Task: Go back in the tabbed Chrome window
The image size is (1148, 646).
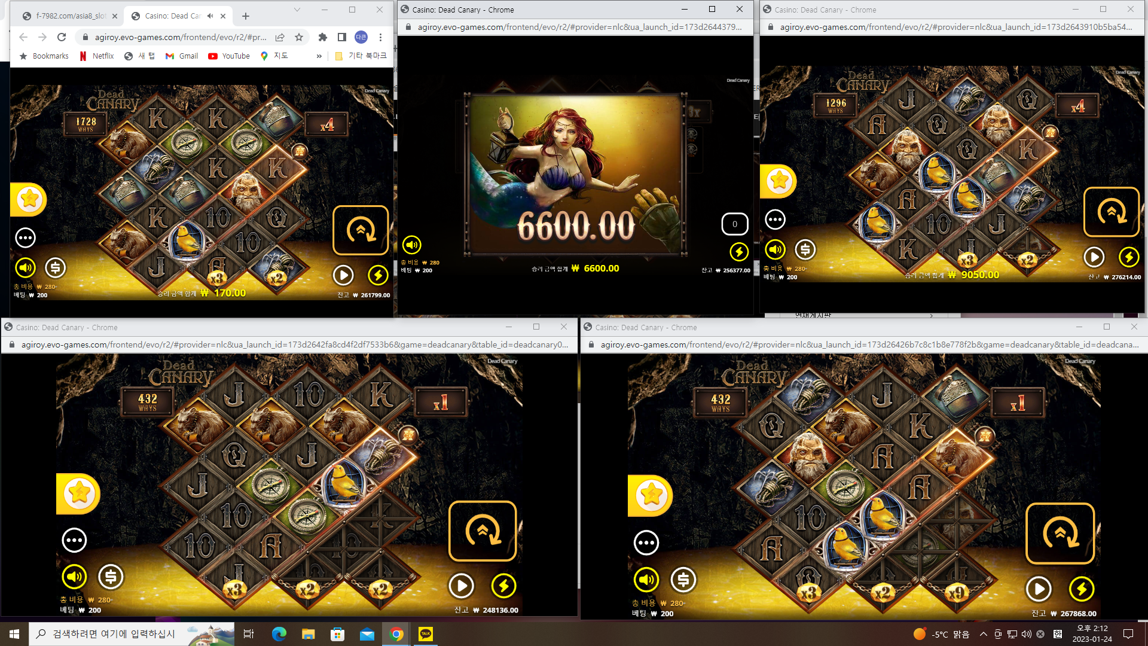Action: (23, 37)
